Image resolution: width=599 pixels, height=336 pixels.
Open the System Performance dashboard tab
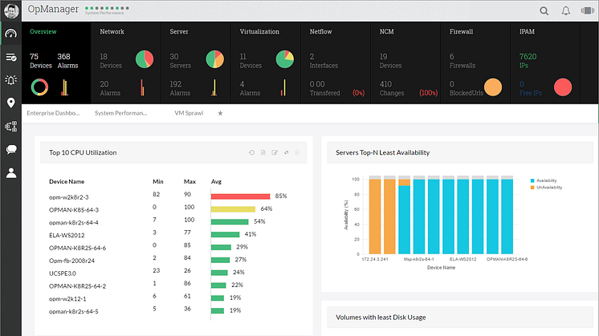point(120,113)
